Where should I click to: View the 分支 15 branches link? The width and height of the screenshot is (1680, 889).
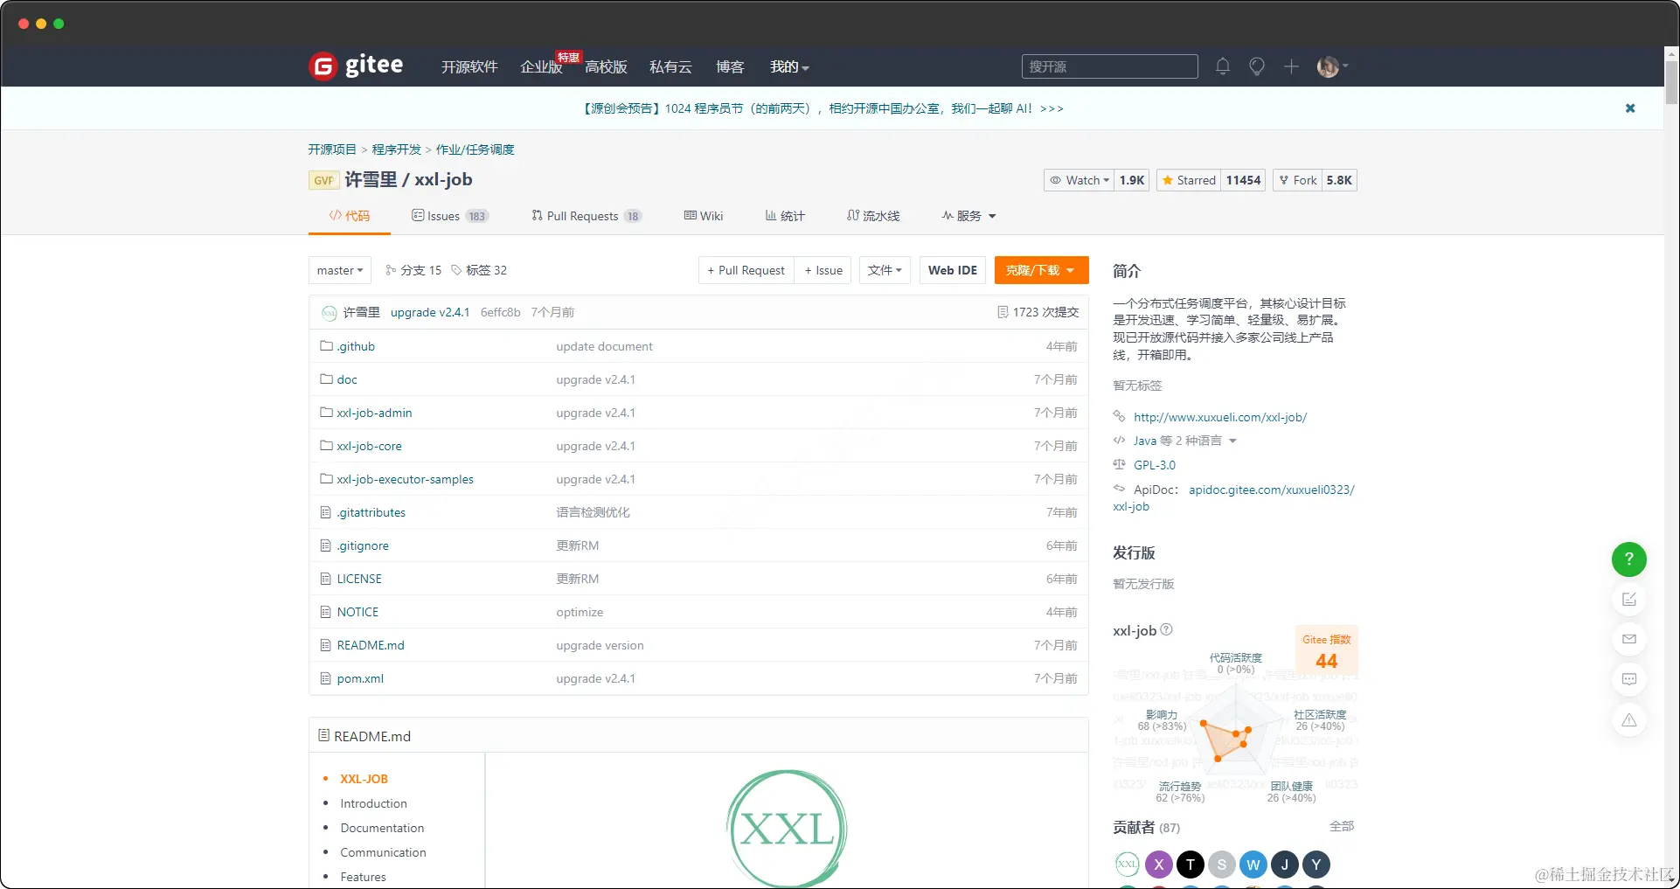[413, 270]
